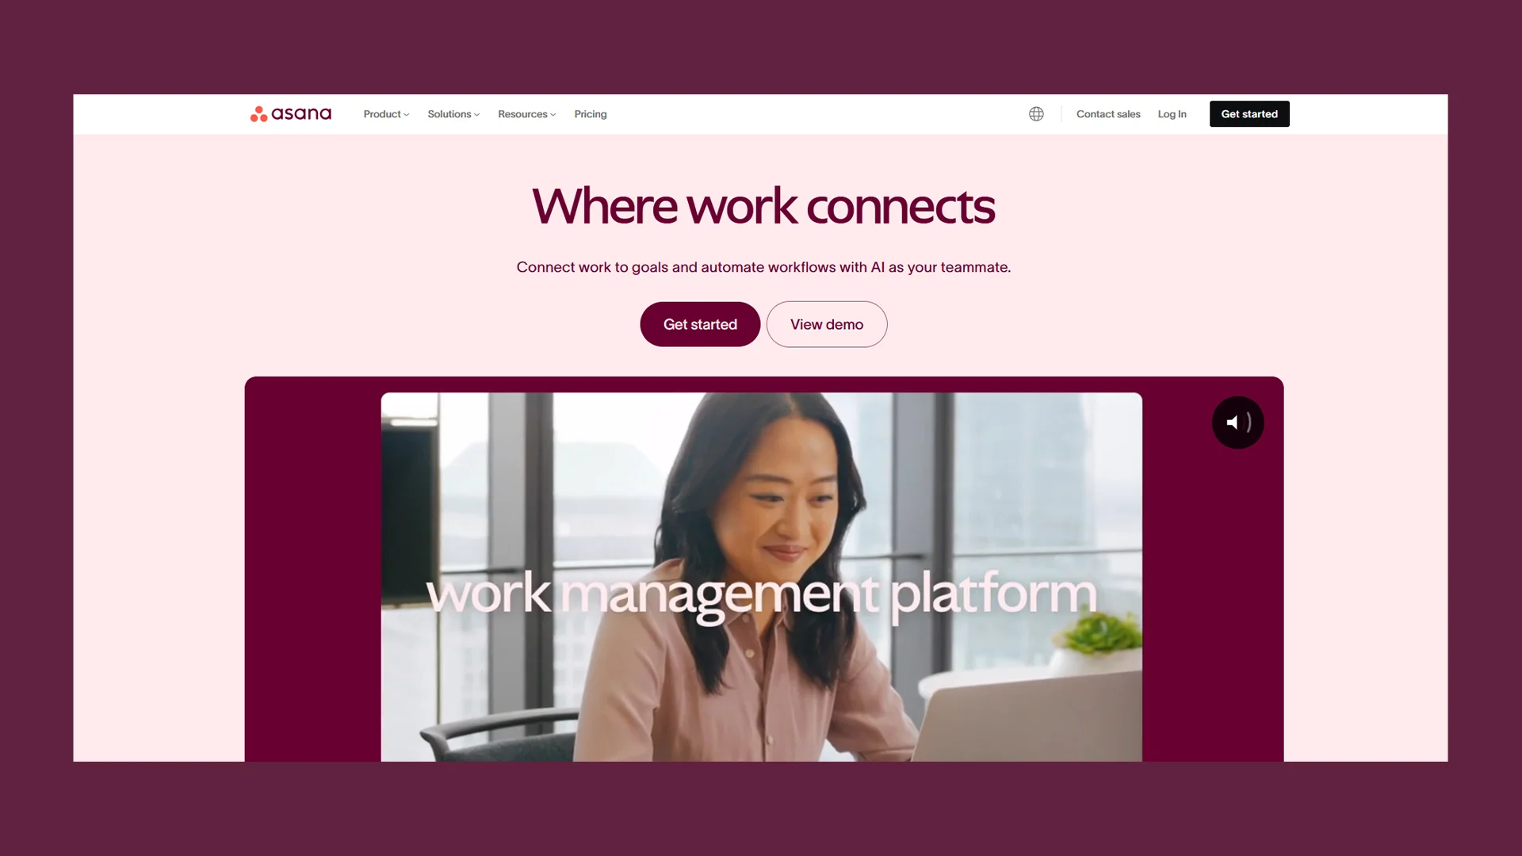Click the maroon video frame border area
This screenshot has width=1522, height=856.
pyautogui.click(x=312, y=569)
